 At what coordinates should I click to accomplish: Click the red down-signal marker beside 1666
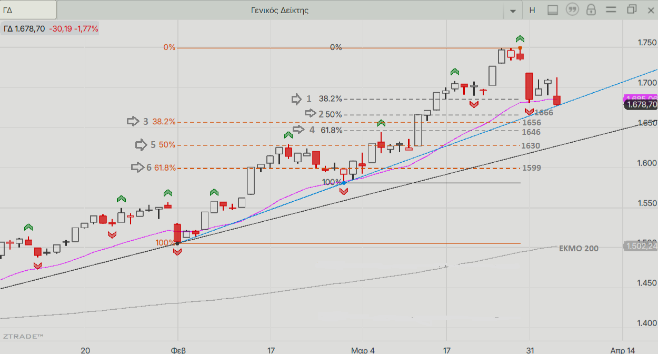[529, 112]
